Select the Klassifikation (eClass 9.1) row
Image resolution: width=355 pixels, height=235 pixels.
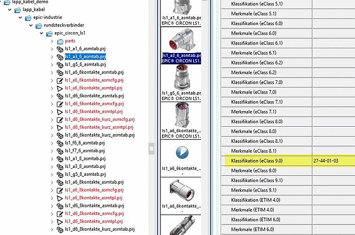tap(288, 181)
